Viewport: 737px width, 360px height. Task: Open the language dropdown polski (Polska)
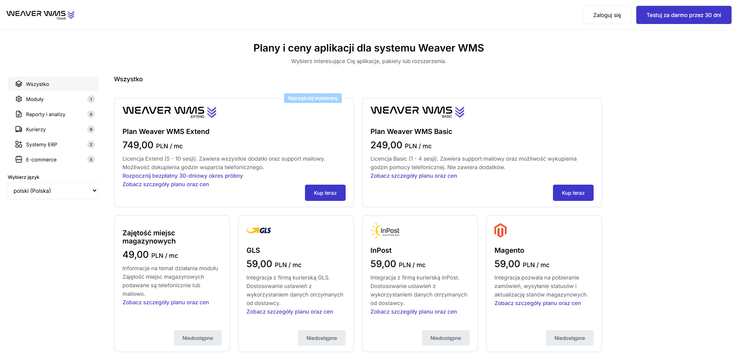coord(53,191)
